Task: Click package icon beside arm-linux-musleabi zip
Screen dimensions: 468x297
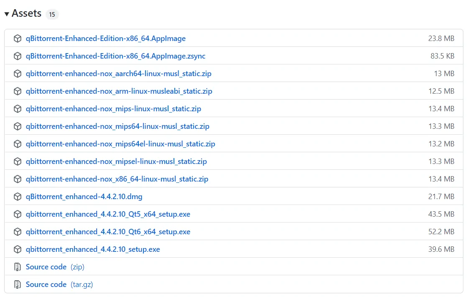Action: click(18, 91)
